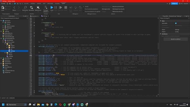Expand the Loader folder arrow
Image resolution: width=190 pixels, height=107 pixels.
5,53
